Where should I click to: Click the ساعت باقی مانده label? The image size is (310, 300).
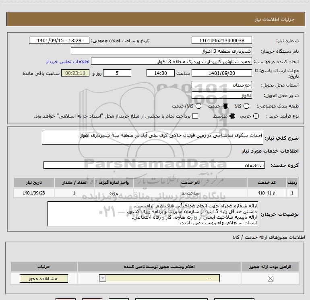[x=41, y=73]
